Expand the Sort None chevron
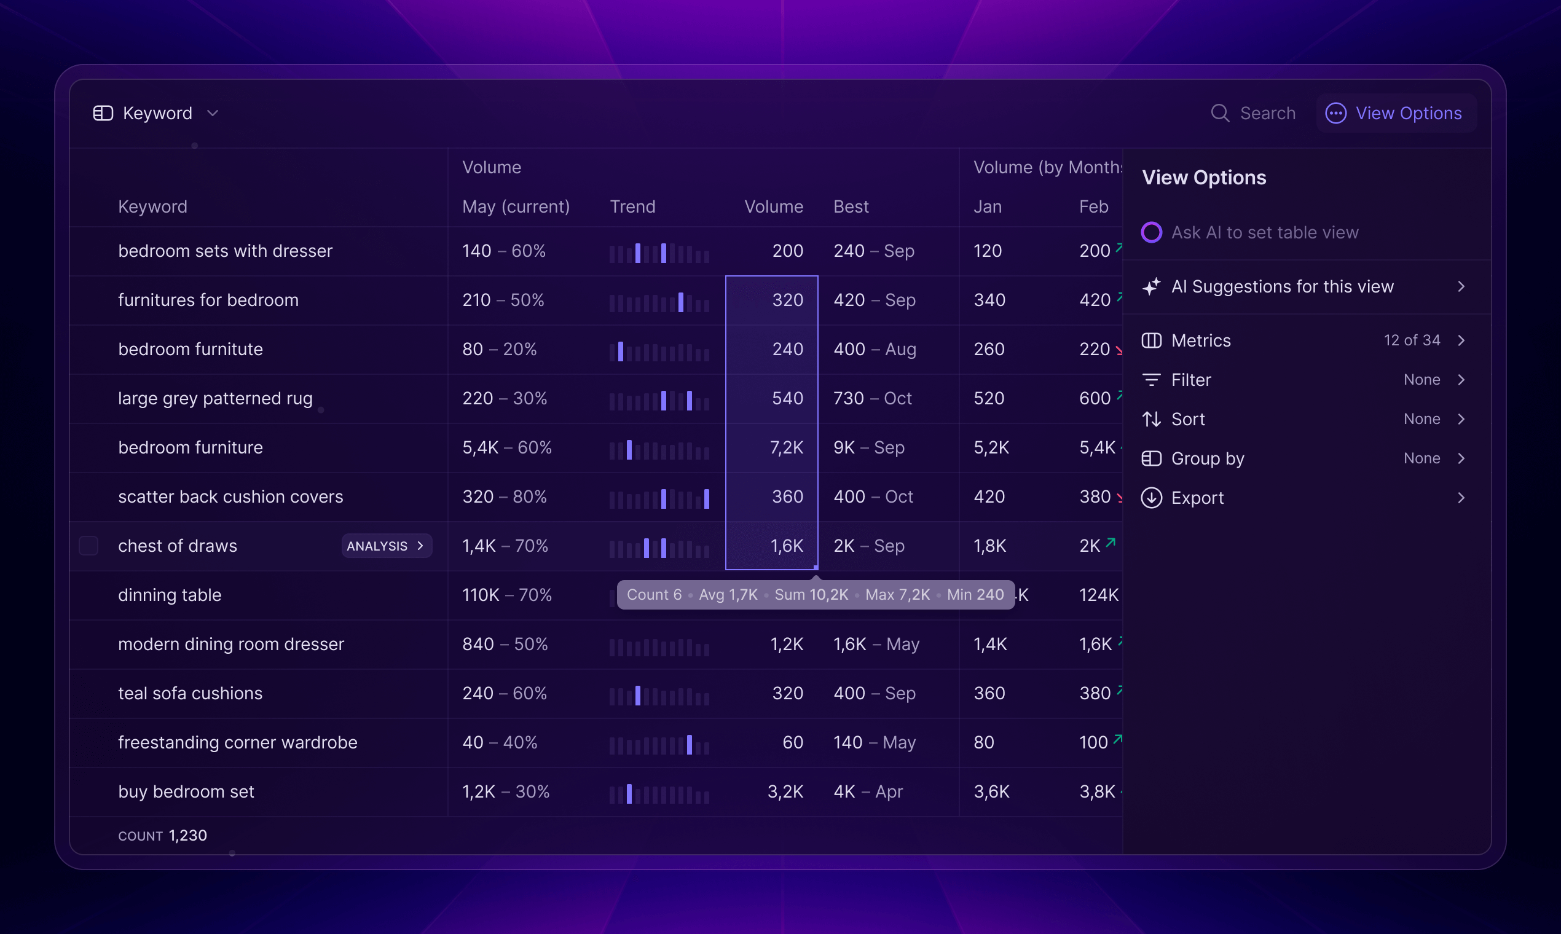1561x934 pixels. point(1461,419)
